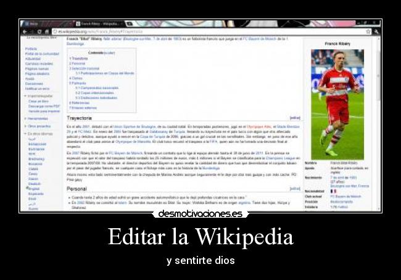Image resolution: width=401 pixels, height=280 pixels.
Task: Jump to 5 Palmarés in contents
Action: click(x=78, y=83)
